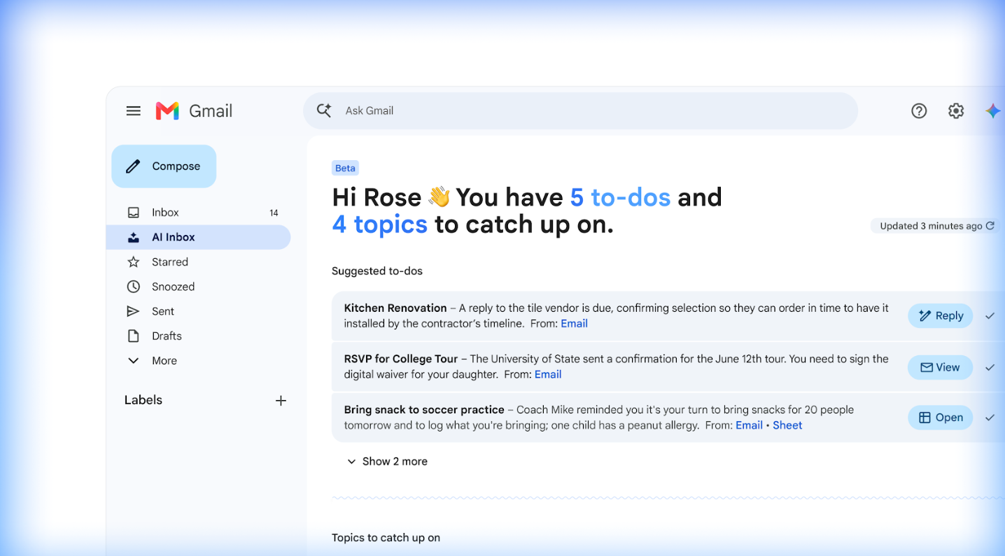Click the Compose button
Image resolution: width=1005 pixels, height=556 pixels.
tap(164, 166)
